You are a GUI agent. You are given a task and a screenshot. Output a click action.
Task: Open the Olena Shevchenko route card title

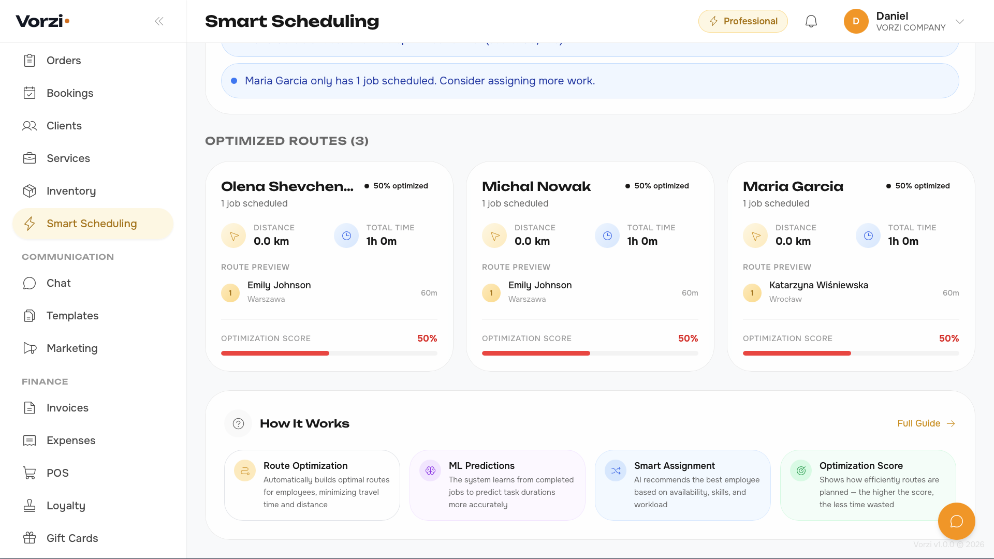tap(287, 186)
